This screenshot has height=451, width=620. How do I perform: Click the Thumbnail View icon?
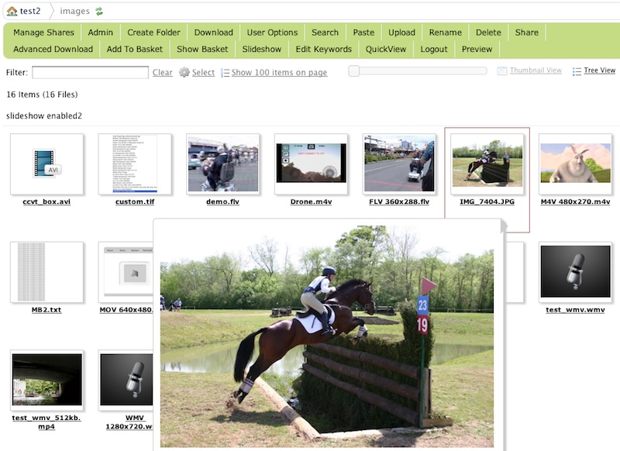point(502,71)
